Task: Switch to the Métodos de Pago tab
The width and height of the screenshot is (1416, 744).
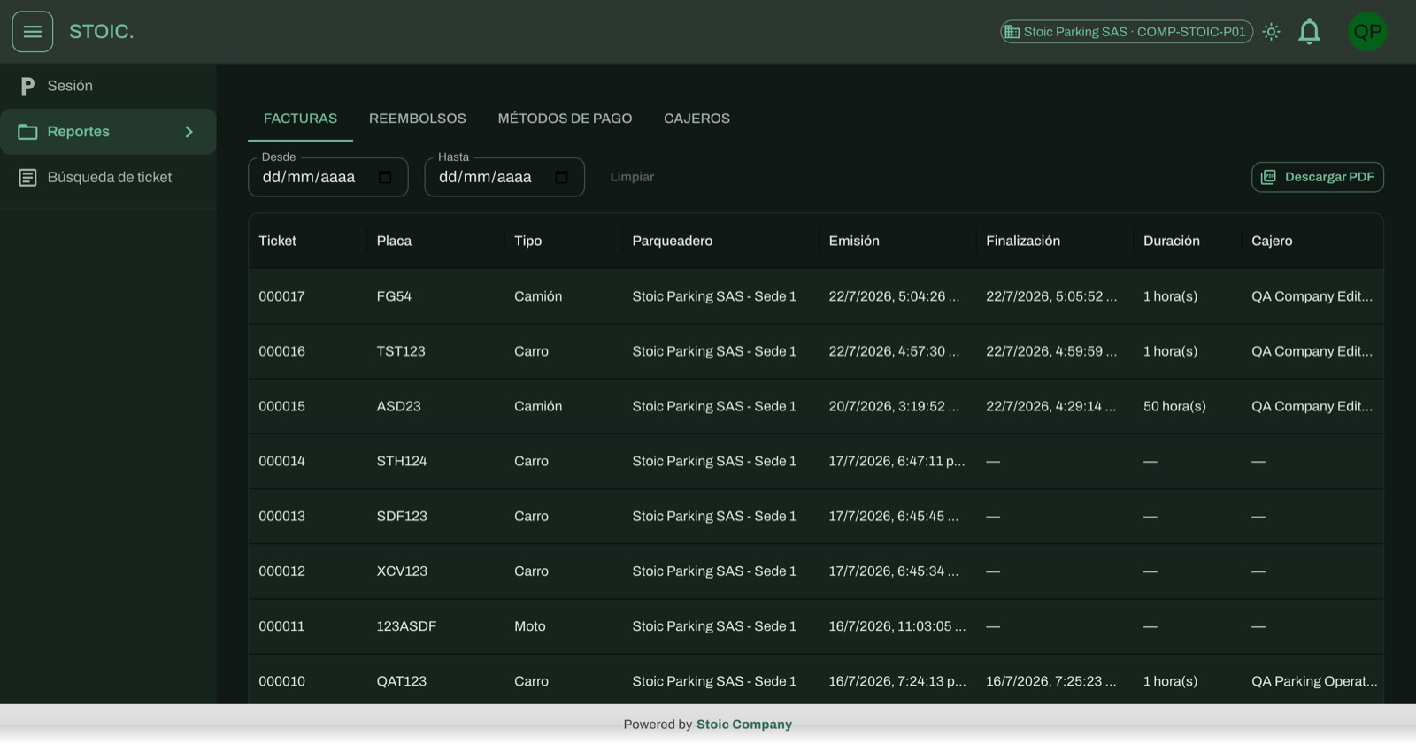Action: click(x=565, y=119)
